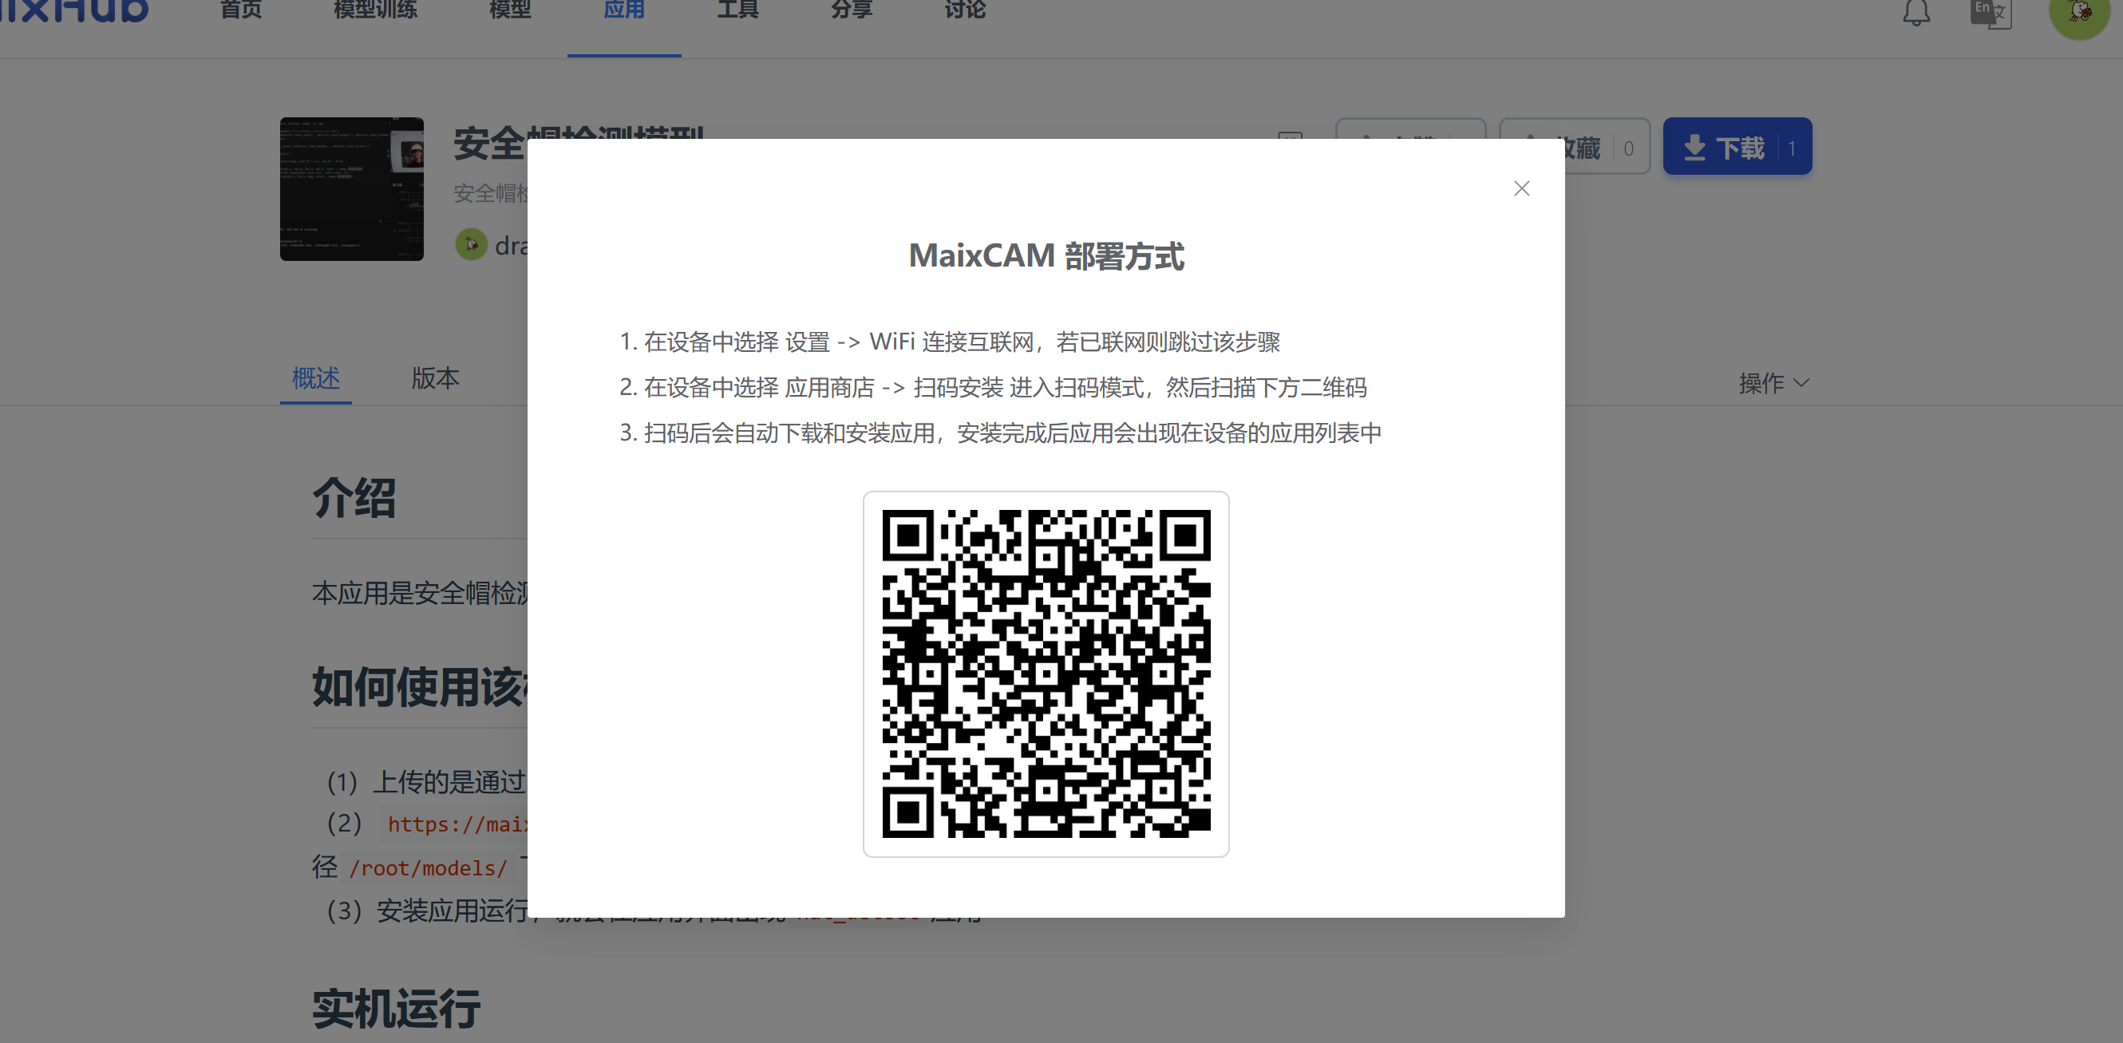Screen dimensions: 2123x1043
Task: Switch to the 版本 tab
Action: pos(435,378)
